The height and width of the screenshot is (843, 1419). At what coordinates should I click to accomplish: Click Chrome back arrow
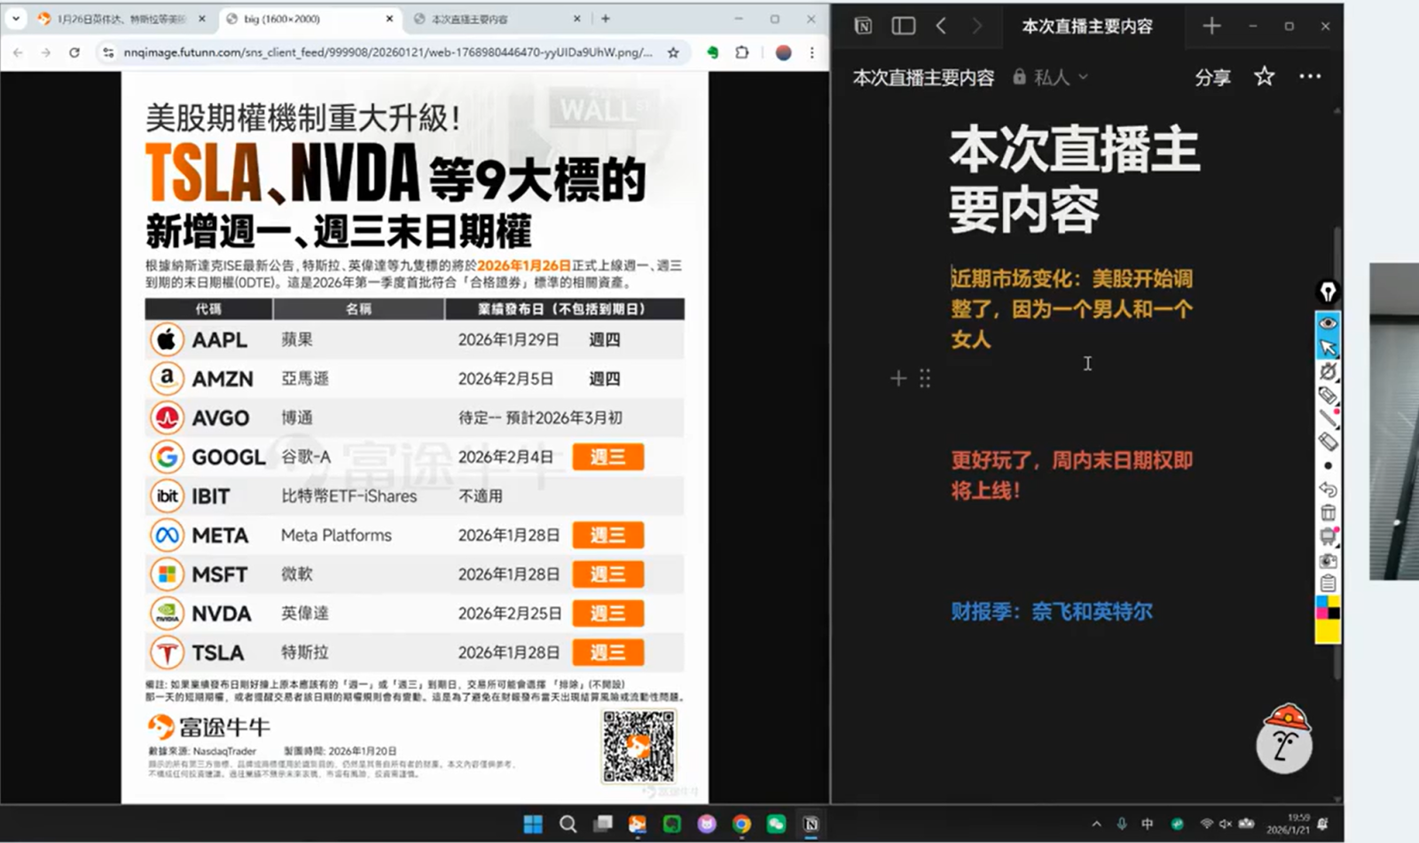(x=18, y=52)
